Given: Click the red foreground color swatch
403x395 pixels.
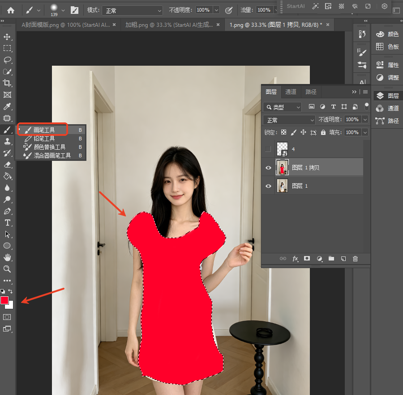Looking at the screenshot, I should pos(4,300).
